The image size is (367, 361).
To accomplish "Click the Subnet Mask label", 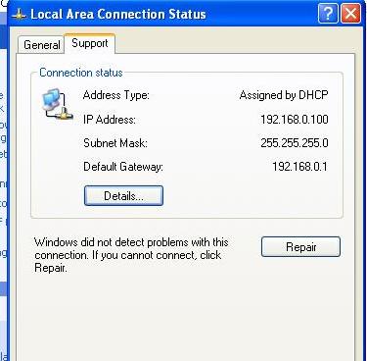I will (x=115, y=143).
